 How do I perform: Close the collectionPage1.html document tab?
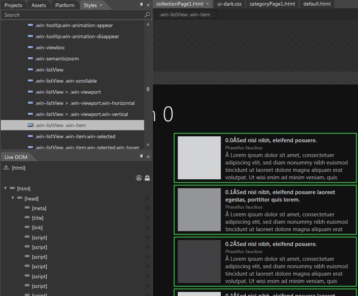(208, 4)
